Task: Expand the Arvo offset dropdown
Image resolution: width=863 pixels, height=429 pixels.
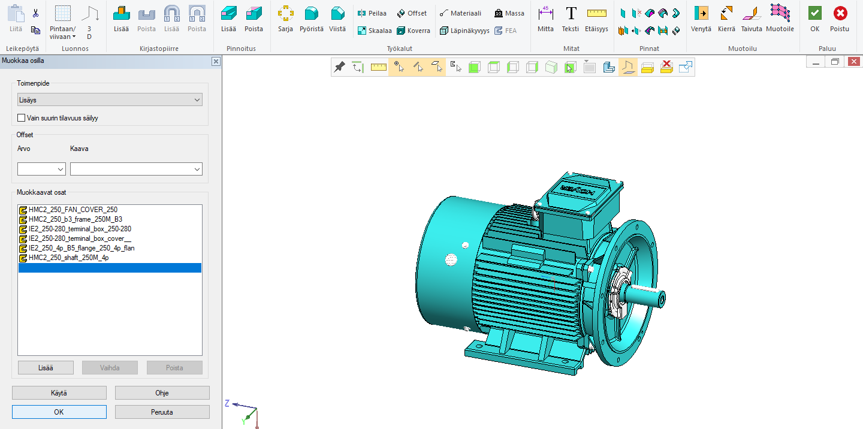Action: pos(41,170)
